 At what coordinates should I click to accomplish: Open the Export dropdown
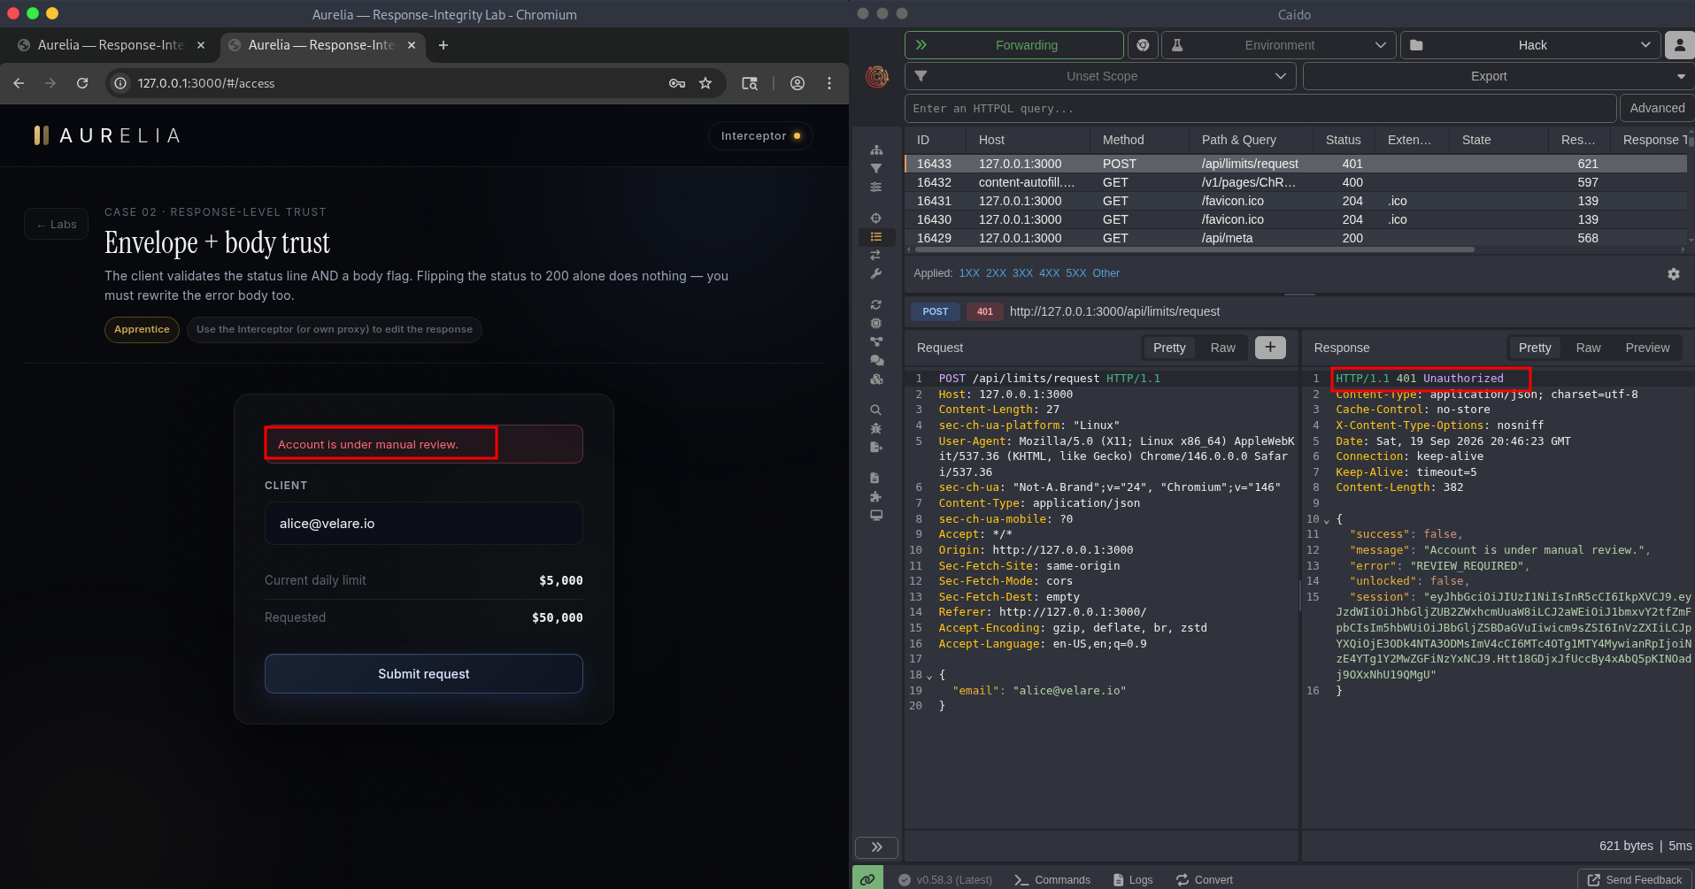1498,76
